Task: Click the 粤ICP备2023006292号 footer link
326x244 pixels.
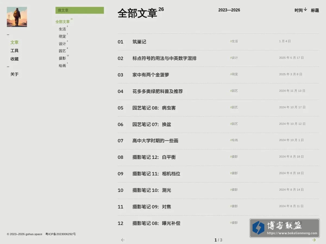Action: (61, 234)
